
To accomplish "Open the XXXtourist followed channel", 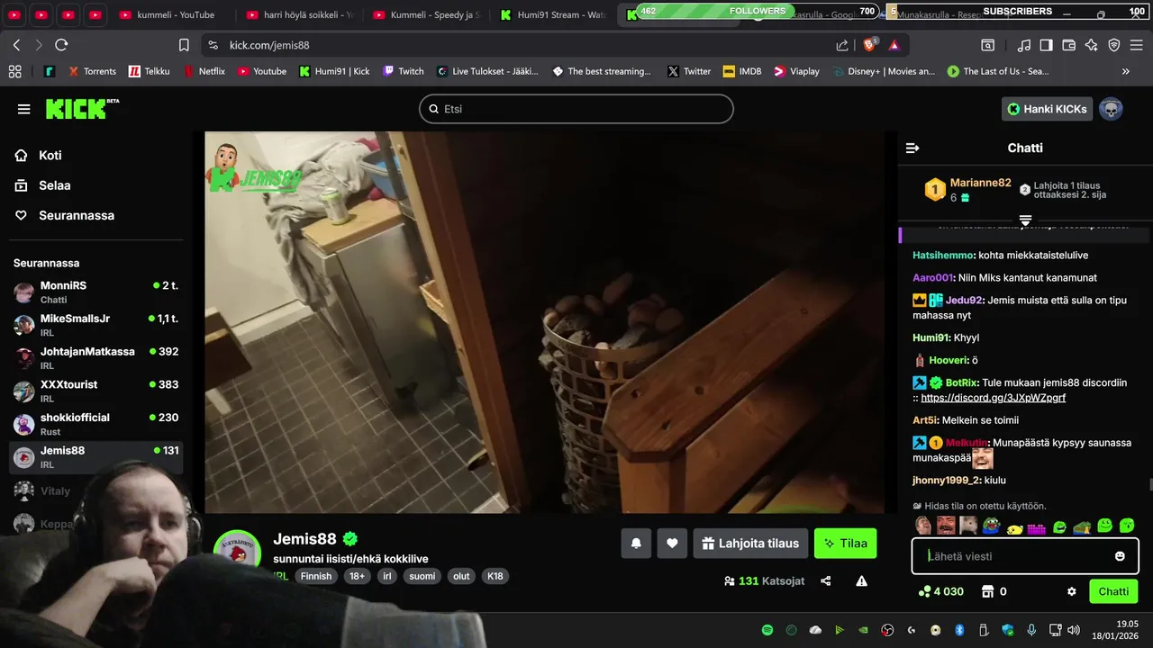I will pyautogui.click(x=95, y=391).
